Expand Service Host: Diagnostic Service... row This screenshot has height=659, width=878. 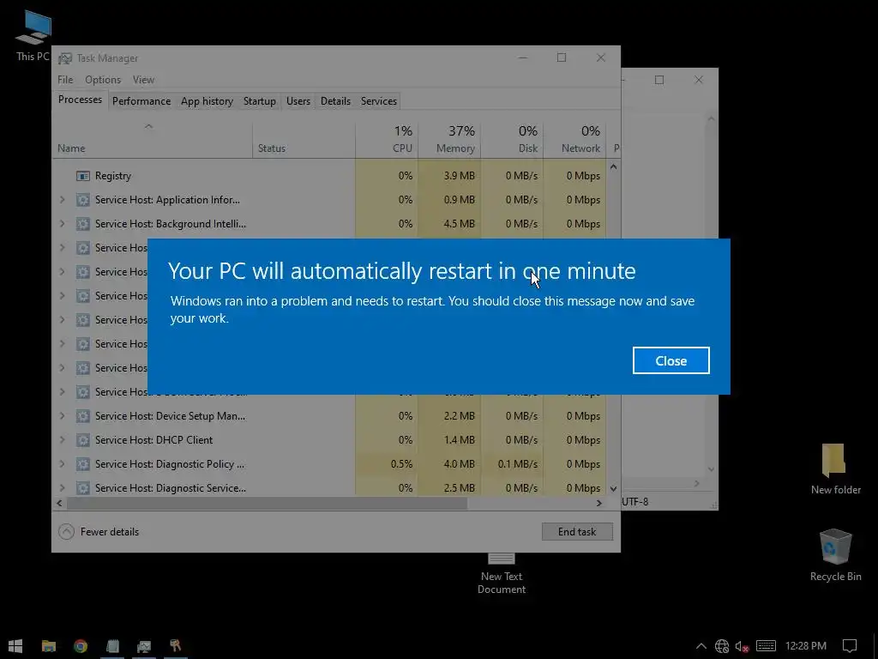tap(62, 488)
